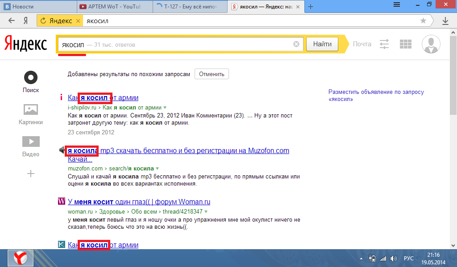
Task: Open Разместить объявление по запросу link
Action: pyautogui.click(x=376, y=96)
